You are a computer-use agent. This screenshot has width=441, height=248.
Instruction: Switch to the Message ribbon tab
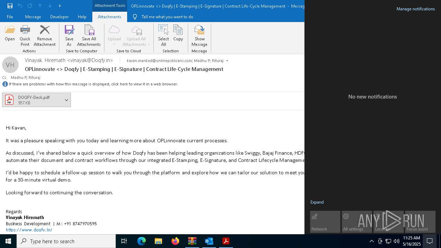point(33,17)
